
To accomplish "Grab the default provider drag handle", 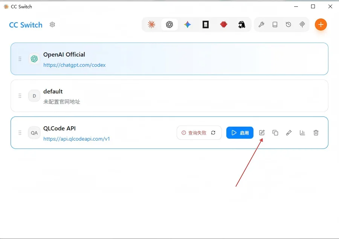I will tap(20, 96).
